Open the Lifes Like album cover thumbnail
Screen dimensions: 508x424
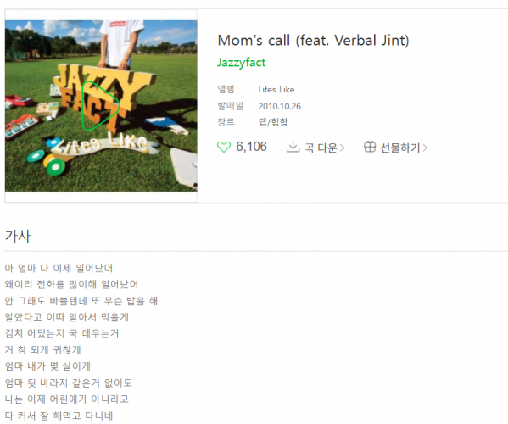[101, 106]
